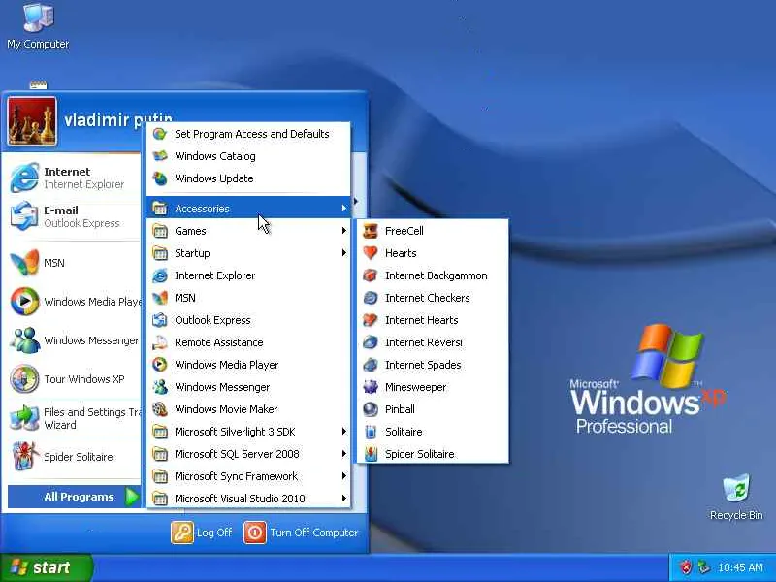Expand Games submenu arrow
Screen dimensions: 776x582
click(x=344, y=231)
